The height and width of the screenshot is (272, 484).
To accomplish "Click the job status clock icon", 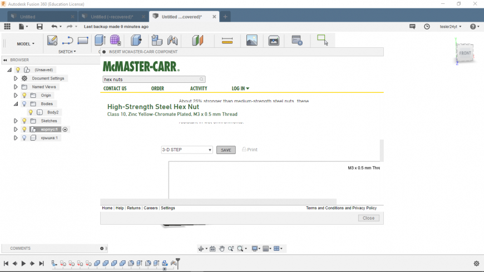I will tap(427, 27).
